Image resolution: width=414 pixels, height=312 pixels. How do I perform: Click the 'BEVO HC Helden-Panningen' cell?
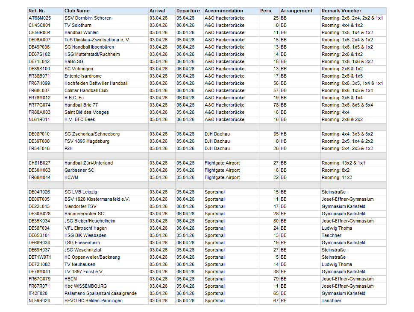[x=94, y=300]
